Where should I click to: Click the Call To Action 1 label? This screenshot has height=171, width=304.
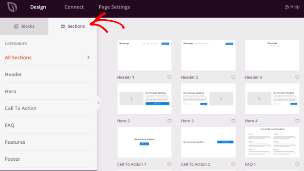pyautogui.click(x=131, y=164)
